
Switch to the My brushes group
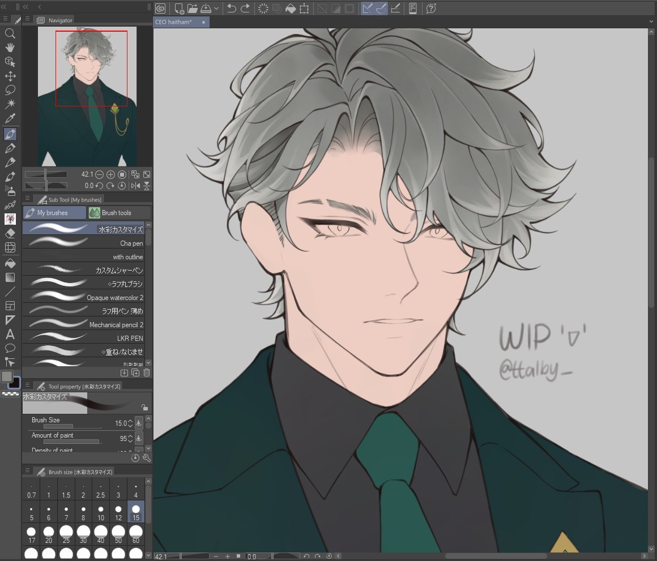click(x=54, y=213)
